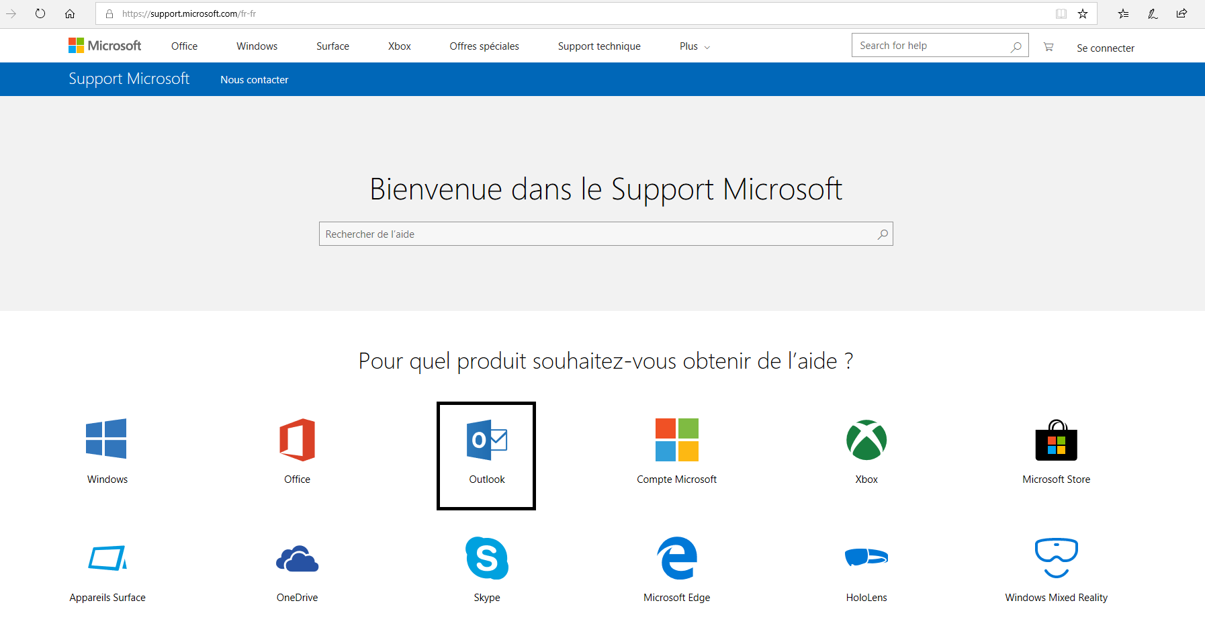The width and height of the screenshot is (1205, 642).
Task: Open HoloLens product icon
Action: click(866, 557)
